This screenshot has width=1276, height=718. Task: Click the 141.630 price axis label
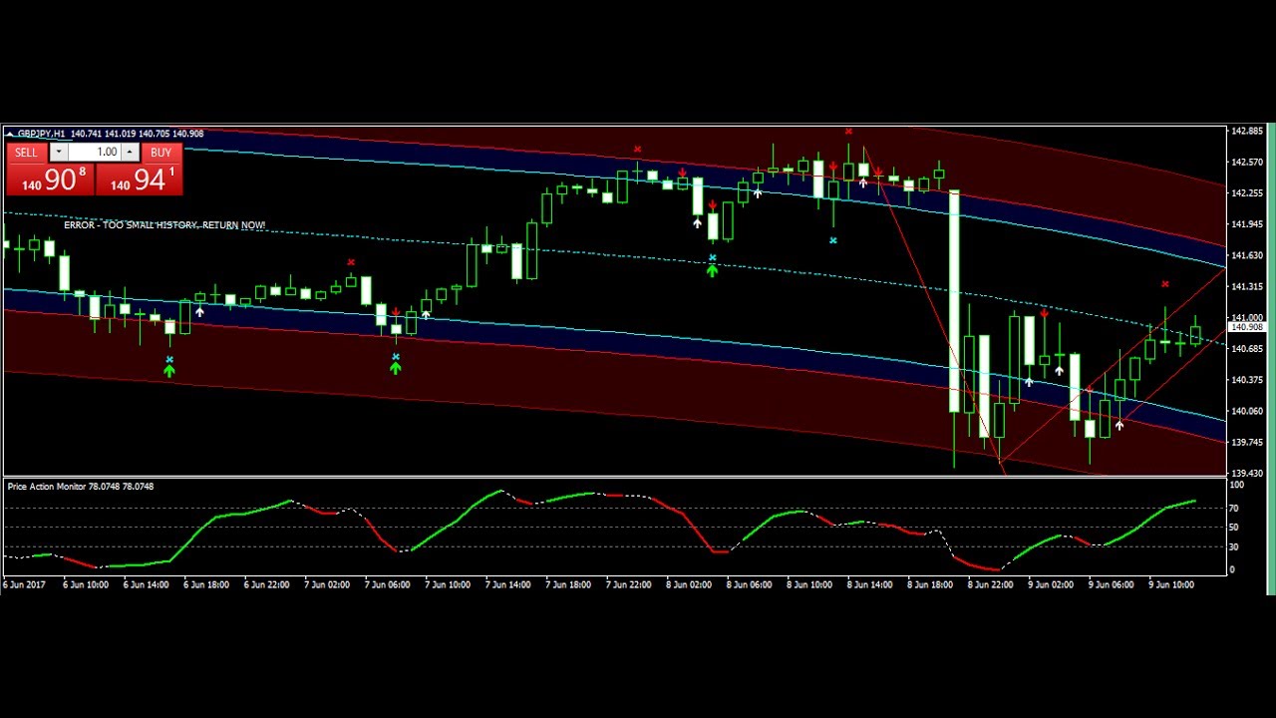1247,255
